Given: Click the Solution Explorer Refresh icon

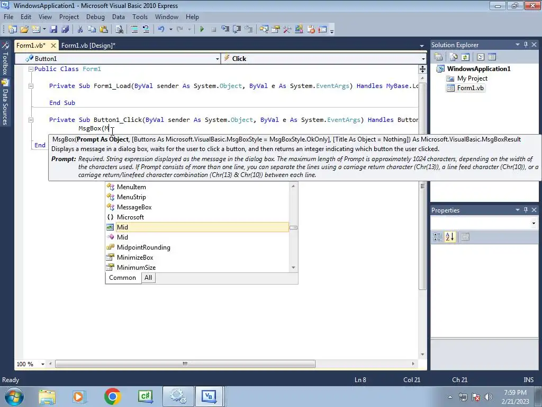Looking at the screenshot, I should pyautogui.click(x=465, y=57).
